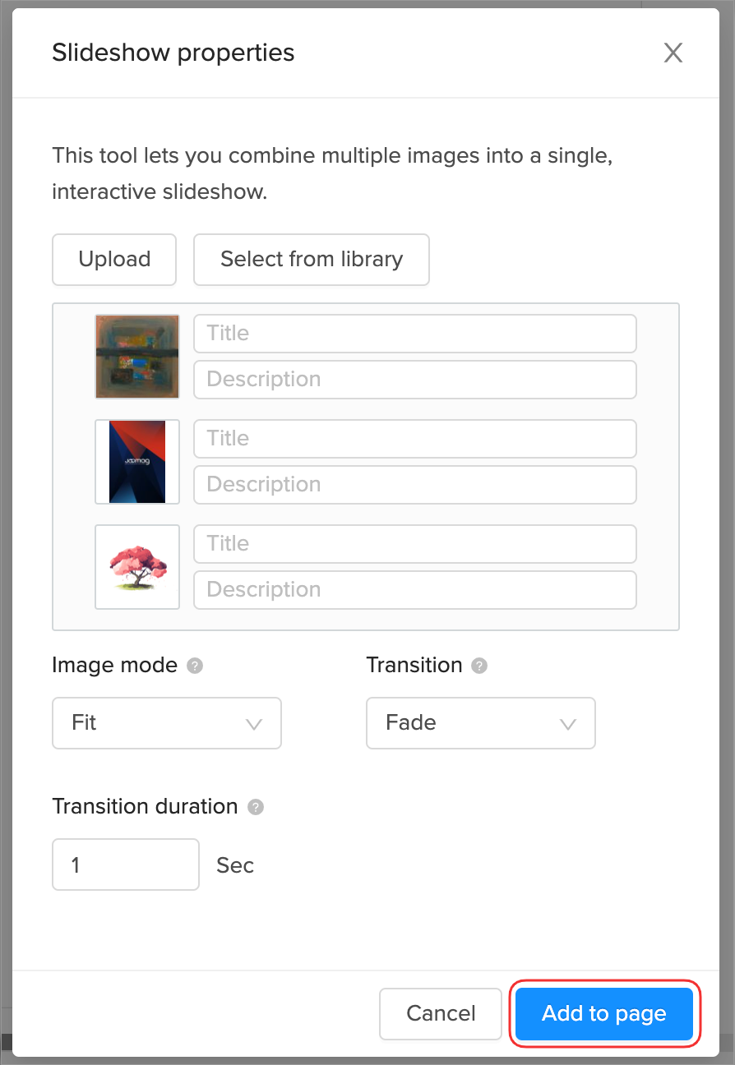
Task: Cancel the slideshow dialog
Action: (x=441, y=1013)
